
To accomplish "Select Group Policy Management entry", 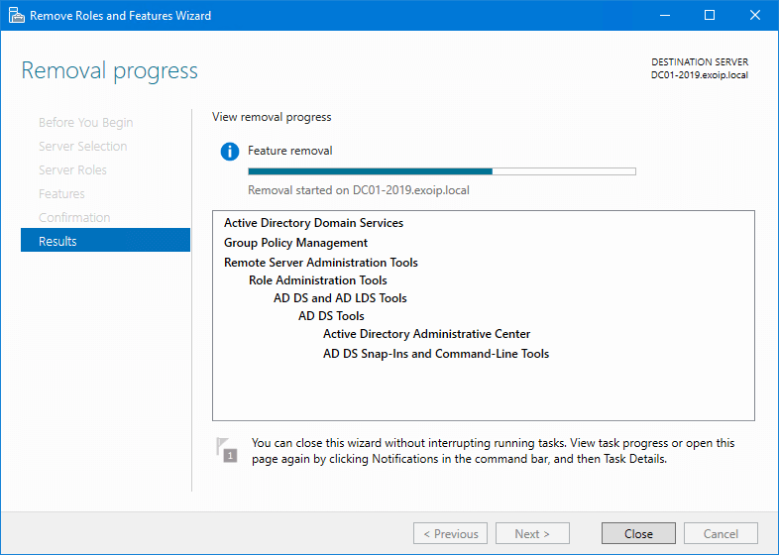I will (x=295, y=243).
